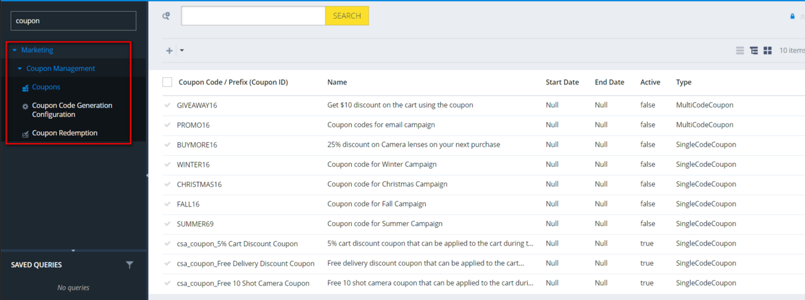Switch to list view icon
This screenshot has height=300, width=805.
(x=740, y=51)
